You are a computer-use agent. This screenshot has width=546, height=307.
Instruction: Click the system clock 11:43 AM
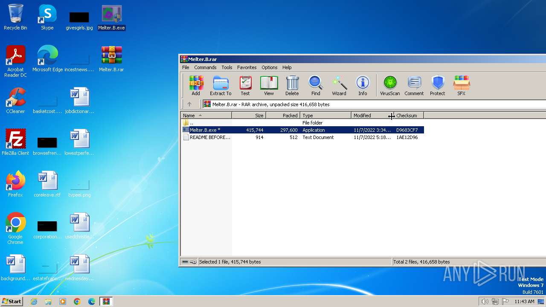pyautogui.click(x=524, y=301)
